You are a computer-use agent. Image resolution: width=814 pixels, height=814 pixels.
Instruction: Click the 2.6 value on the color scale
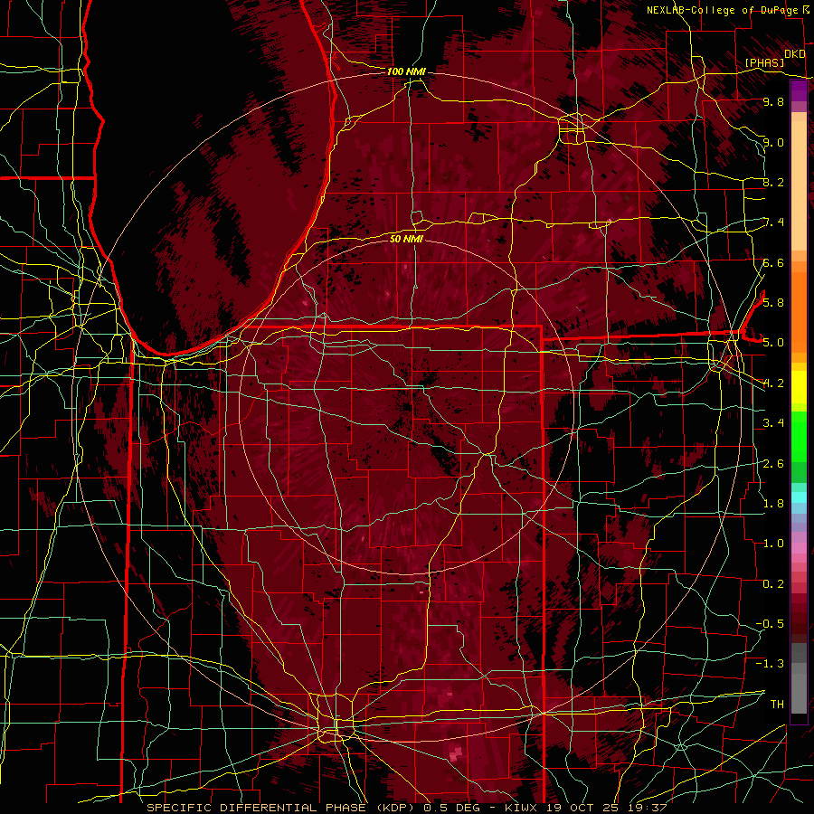coord(773,464)
